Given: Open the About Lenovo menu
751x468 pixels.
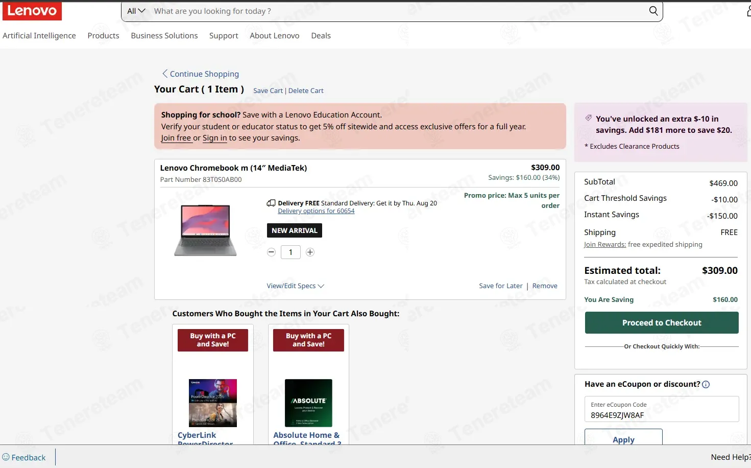Looking at the screenshot, I should 275,35.
